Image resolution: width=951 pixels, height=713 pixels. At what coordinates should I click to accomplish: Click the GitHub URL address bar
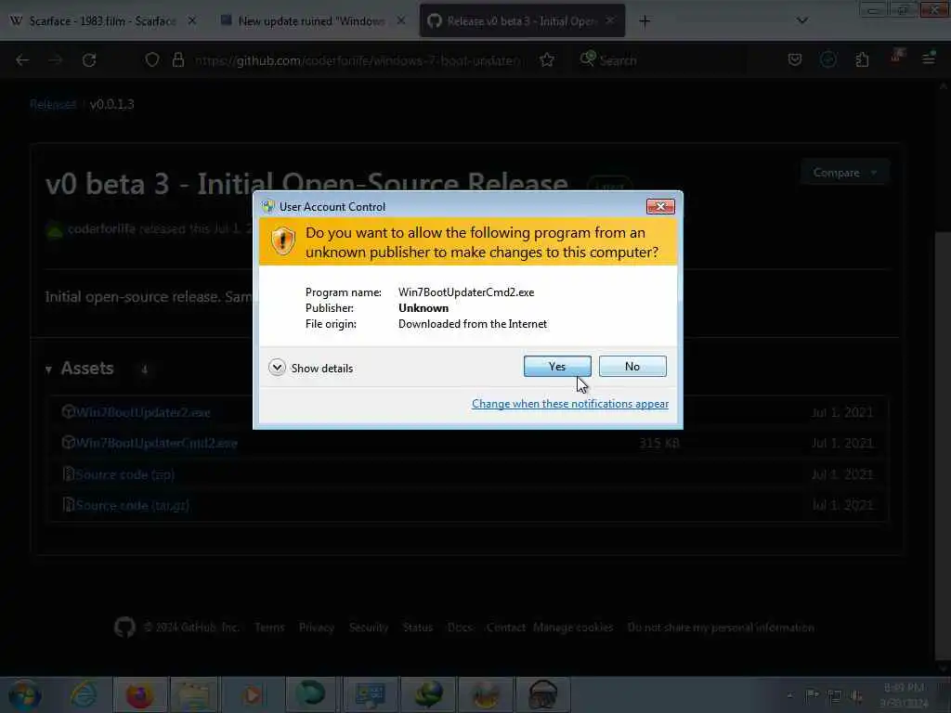[x=358, y=60]
